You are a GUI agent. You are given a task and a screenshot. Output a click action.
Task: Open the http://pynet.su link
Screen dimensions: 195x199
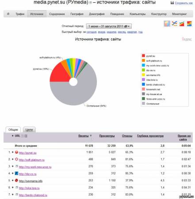27,153
